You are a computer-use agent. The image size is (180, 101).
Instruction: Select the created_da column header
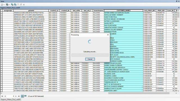(65, 11)
